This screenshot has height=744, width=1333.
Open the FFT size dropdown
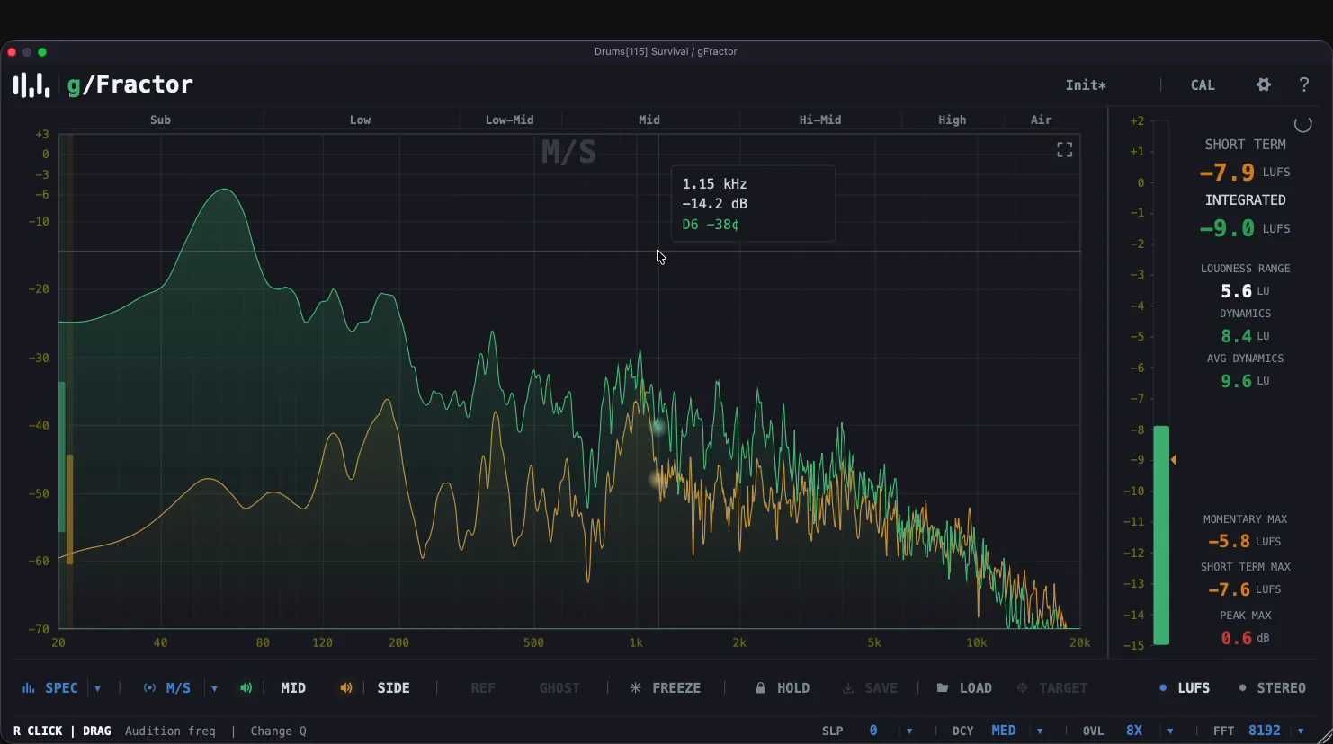[x=1301, y=731]
